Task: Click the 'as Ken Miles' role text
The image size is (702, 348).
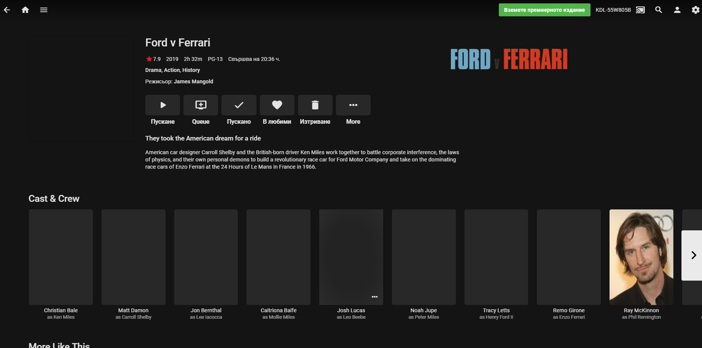Action: (61, 317)
